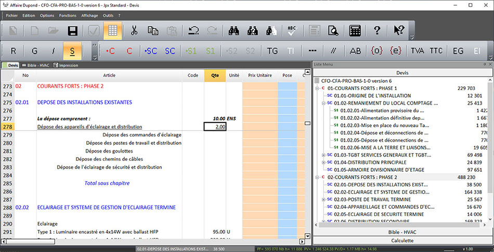The height and width of the screenshot is (252, 494).
Task: Open the Fichier menu
Action: 11,16
